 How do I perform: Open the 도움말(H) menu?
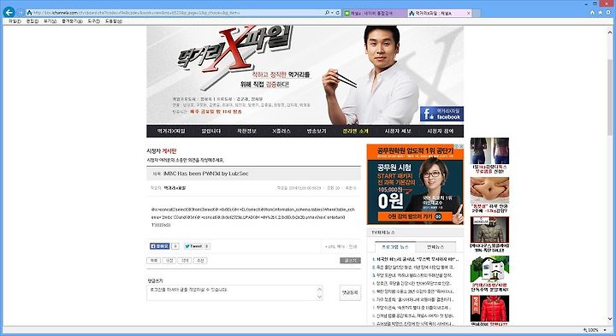[x=114, y=21]
